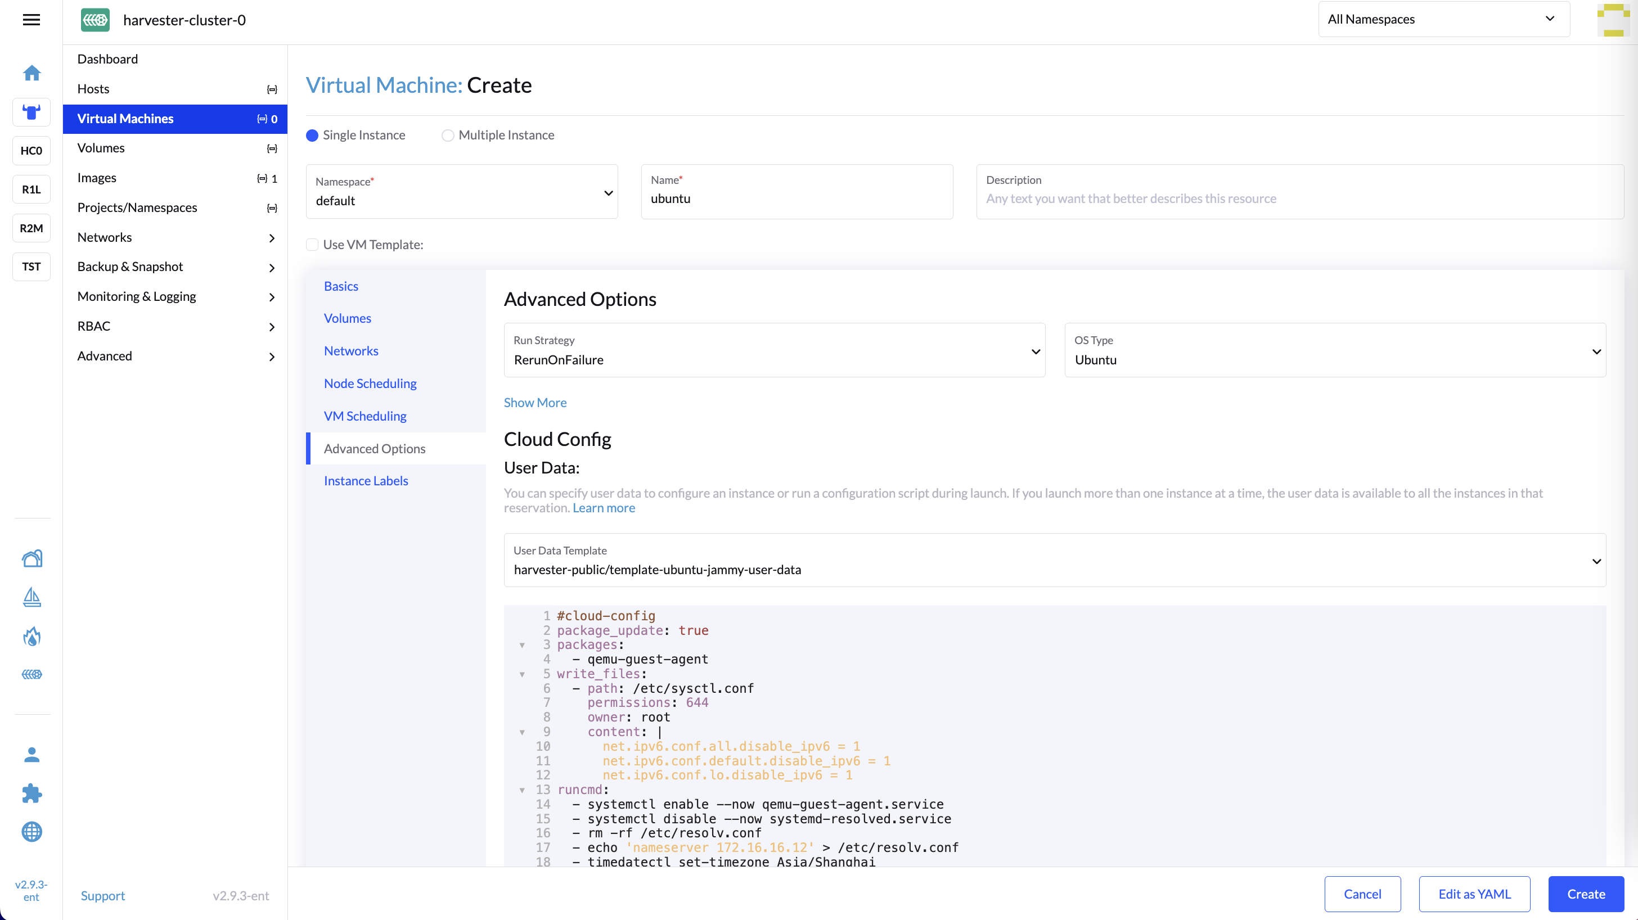Click the Show More link
This screenshot has height=920, width=1638.
[x=535, y=403]
